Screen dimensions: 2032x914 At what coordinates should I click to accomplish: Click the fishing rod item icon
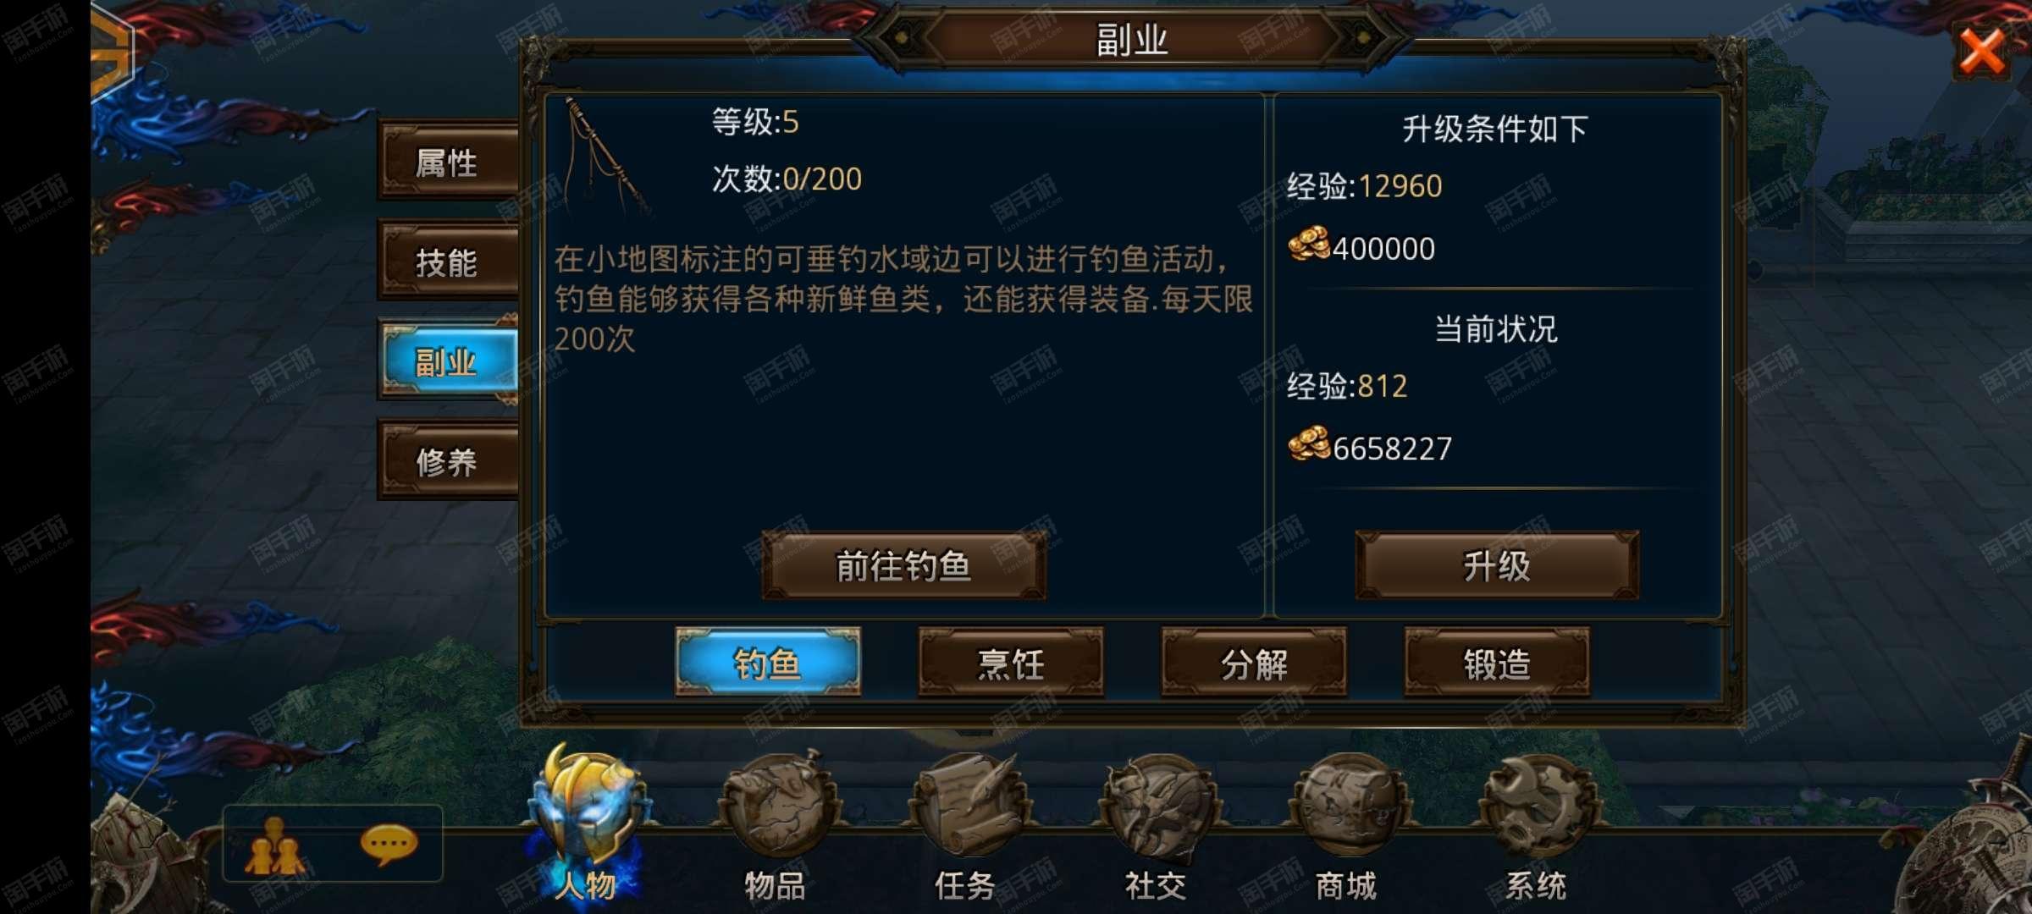click(607, 158)
